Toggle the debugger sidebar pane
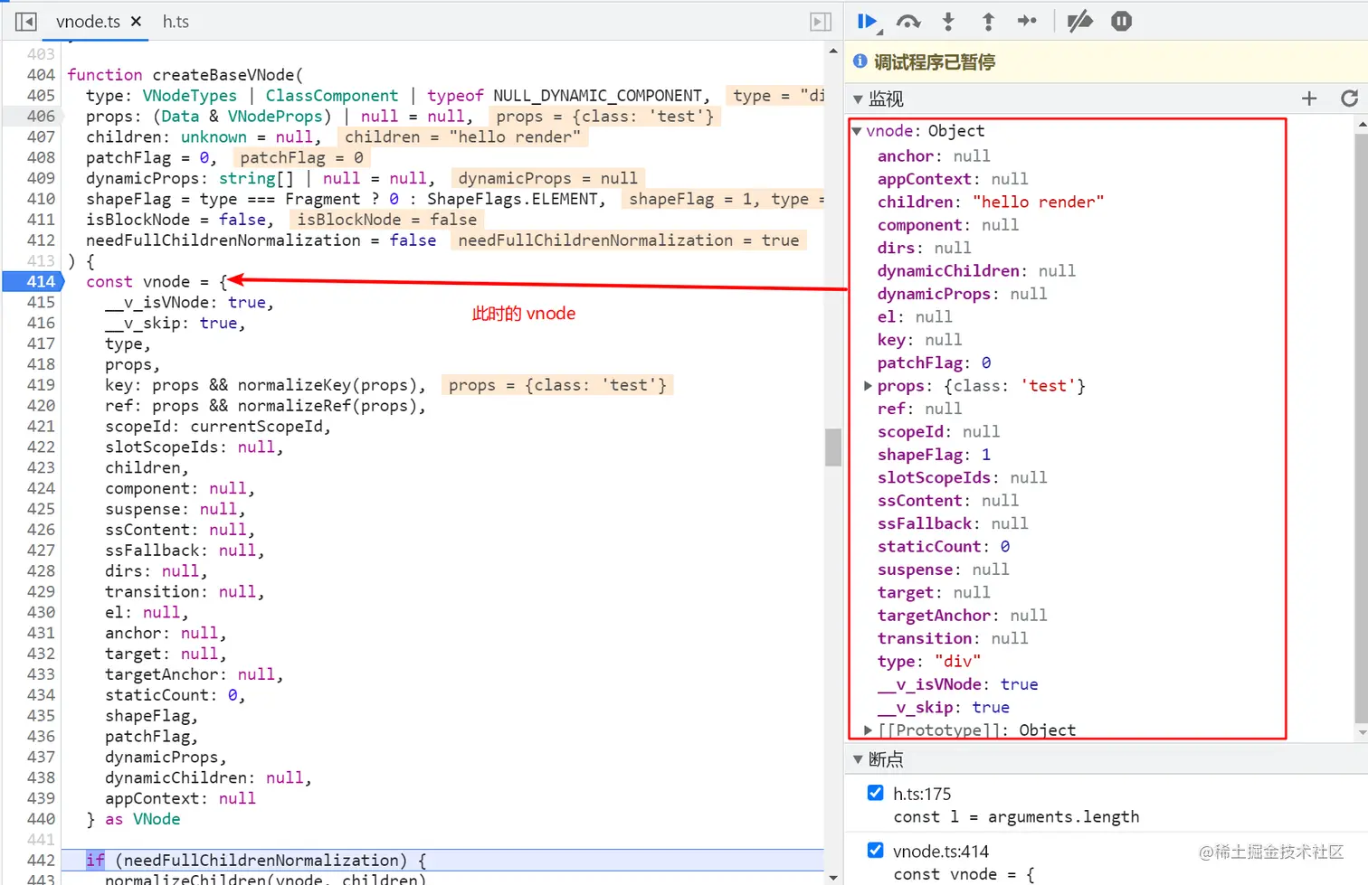The image size is (1368, 885). pyautogui.click(x=821, y=22)
